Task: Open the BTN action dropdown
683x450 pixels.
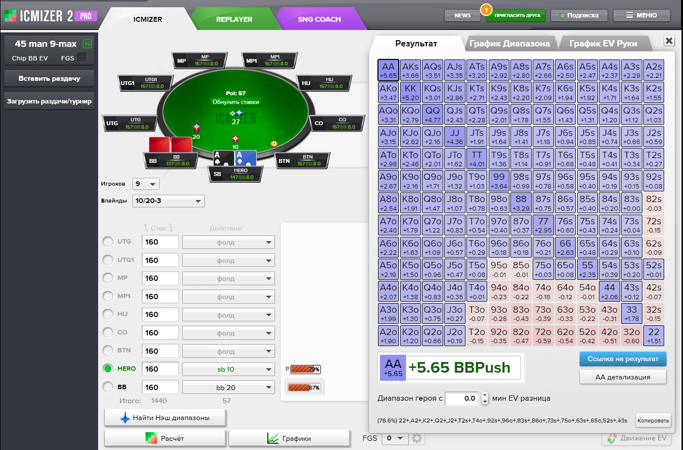Action: pos(229,351)
